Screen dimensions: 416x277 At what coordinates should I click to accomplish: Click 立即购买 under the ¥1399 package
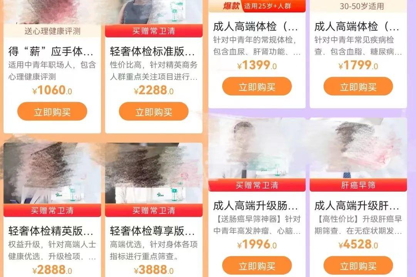pos(257,87)
